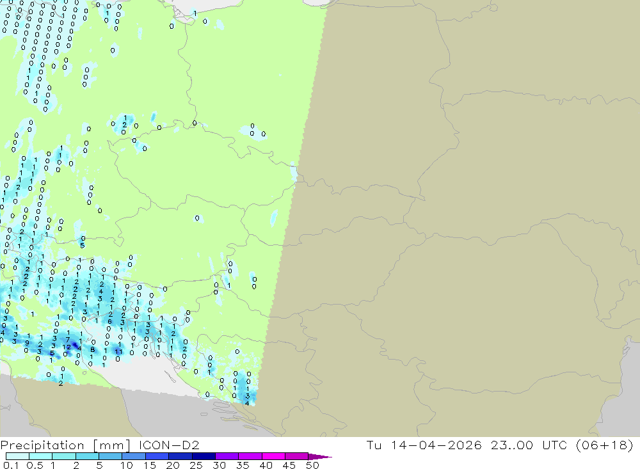
Task: Choose the 5–10 mm blue legend swatch
Action: (x=110, y=456)
